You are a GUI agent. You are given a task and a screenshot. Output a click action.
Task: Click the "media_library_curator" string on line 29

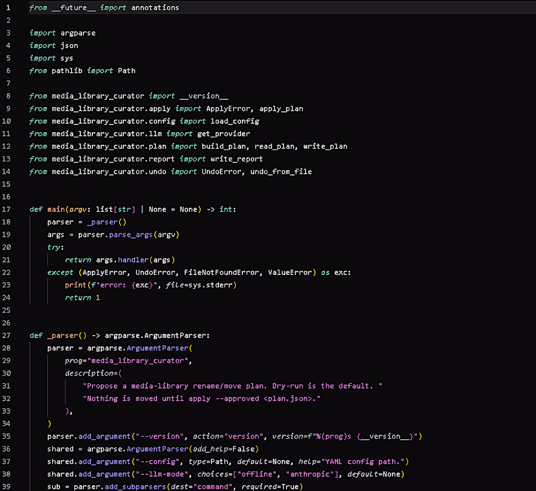tap(138, 361)
